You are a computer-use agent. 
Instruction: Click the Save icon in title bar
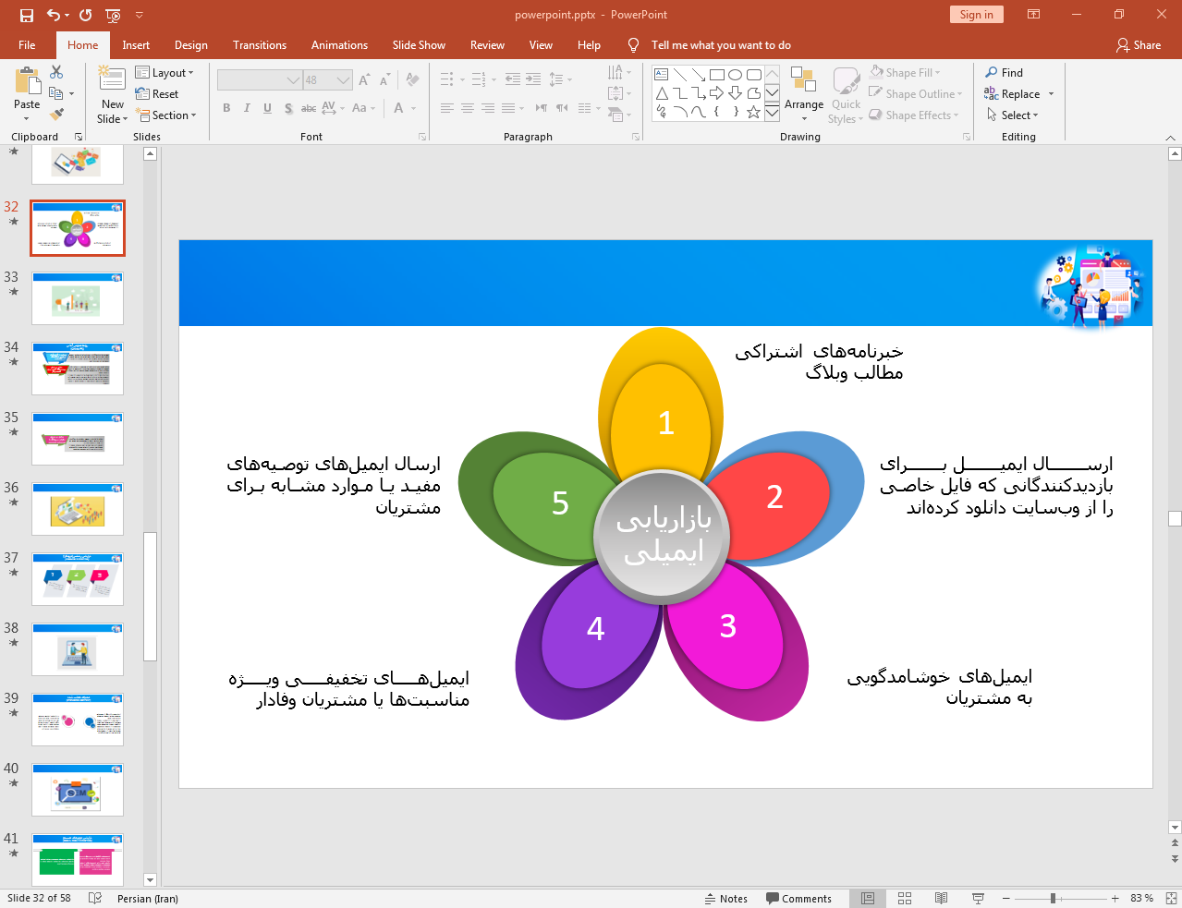tap(26, 15)
